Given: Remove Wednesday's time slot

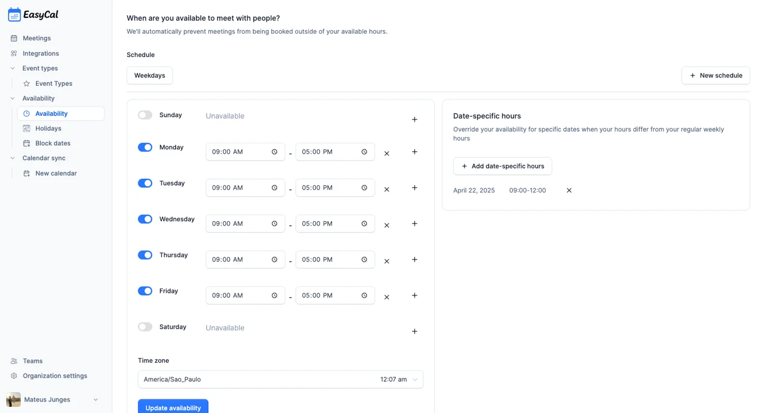Looking at the screenshot, I should [386, 226].
